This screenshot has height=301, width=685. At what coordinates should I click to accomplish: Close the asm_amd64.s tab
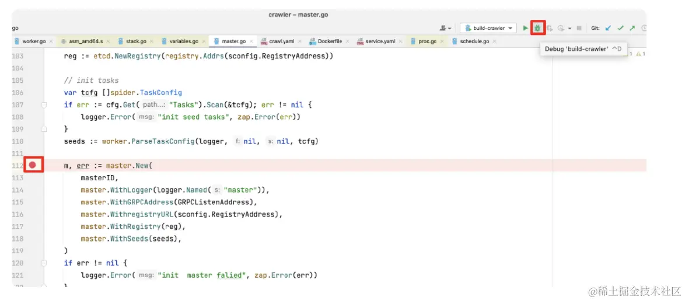[x=109, y=41]
